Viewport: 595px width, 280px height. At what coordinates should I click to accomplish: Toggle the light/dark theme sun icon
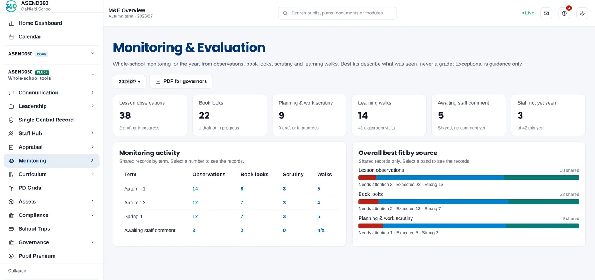pyautogui.click(x=582, y=13)
